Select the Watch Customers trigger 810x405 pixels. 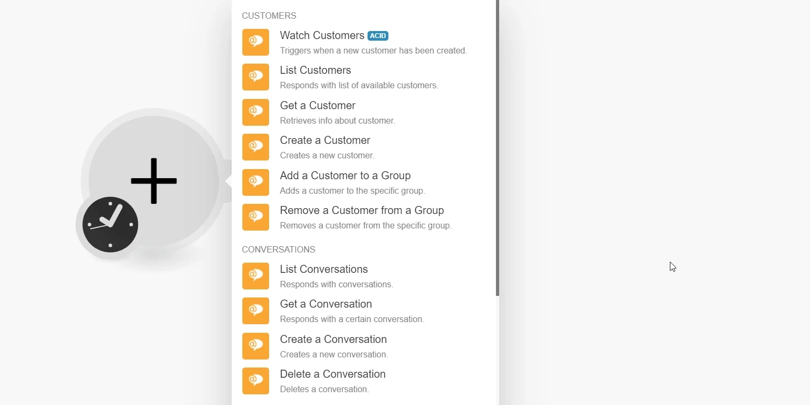point(365,42)
